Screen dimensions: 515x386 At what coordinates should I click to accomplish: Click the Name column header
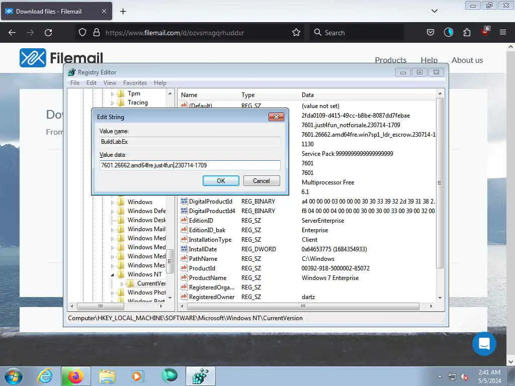[208, 95]
